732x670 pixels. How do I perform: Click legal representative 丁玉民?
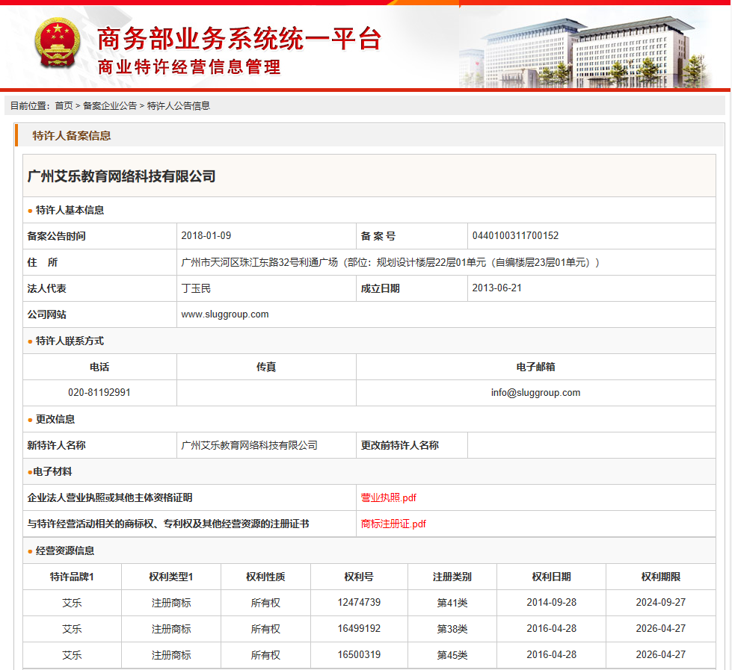tap(196, 288)
